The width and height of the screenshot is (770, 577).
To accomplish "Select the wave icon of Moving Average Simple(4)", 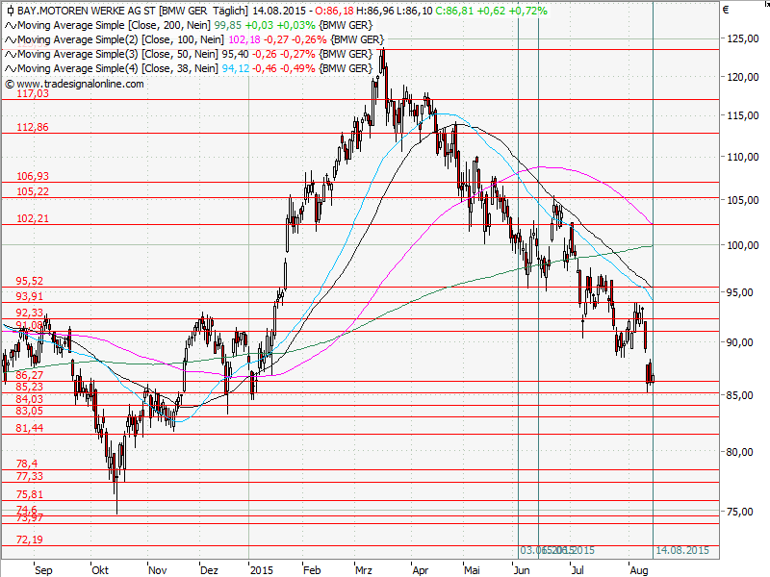I will (10, 67).
